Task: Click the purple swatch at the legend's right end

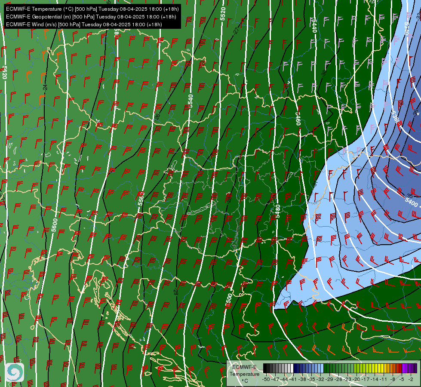Action: pos(415,369)
